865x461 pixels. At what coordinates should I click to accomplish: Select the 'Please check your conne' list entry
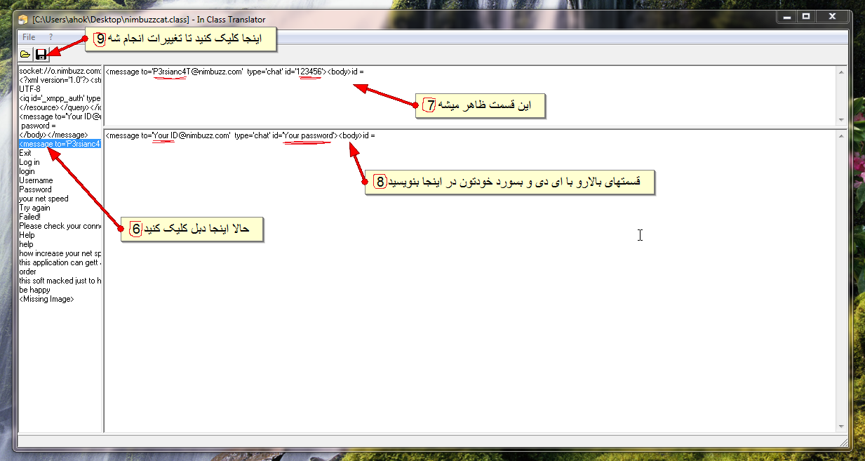pos(60,226)
